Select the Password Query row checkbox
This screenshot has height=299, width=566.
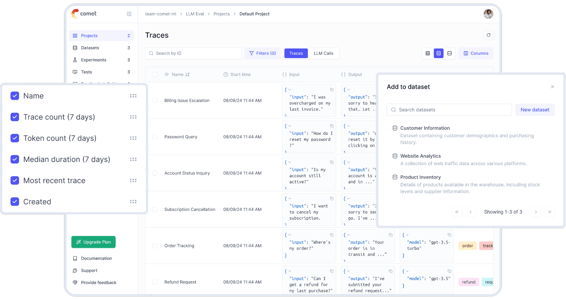(155, 137)
